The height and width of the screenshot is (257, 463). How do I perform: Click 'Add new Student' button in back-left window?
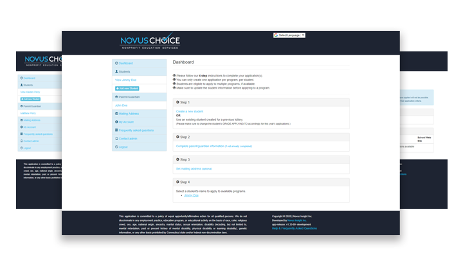point(30,99)
